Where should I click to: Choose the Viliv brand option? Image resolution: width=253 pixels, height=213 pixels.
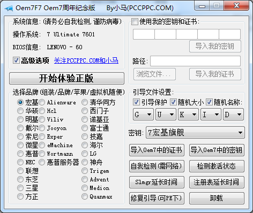[42, 119]
